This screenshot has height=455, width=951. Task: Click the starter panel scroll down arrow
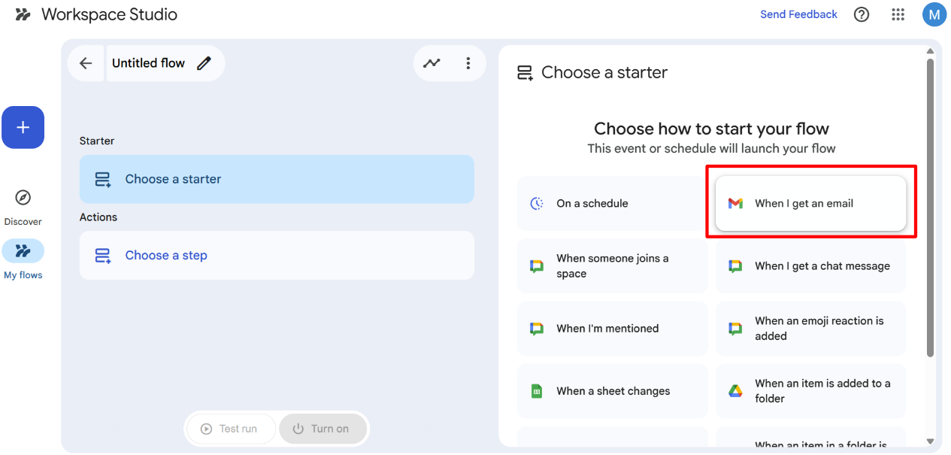click(x=930, y=441)
